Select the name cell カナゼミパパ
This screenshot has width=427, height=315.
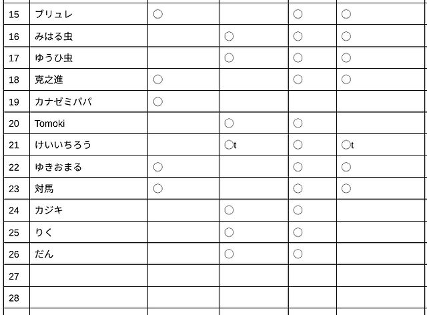point(89,101)
